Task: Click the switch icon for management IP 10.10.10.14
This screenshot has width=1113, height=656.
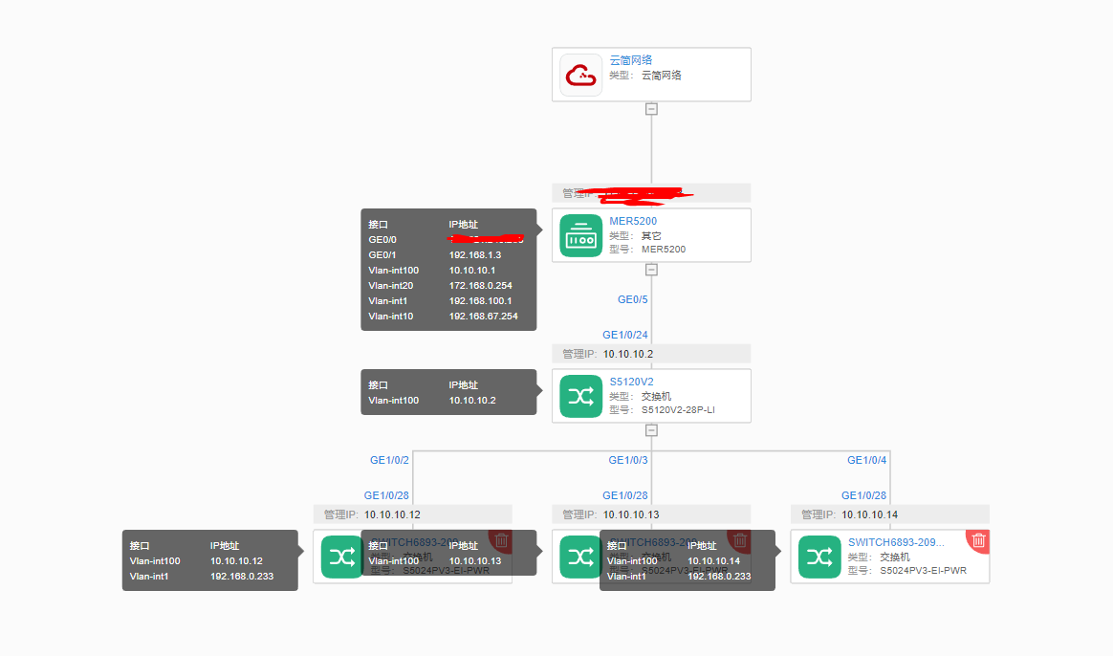Action: click(x=819, y=558)
